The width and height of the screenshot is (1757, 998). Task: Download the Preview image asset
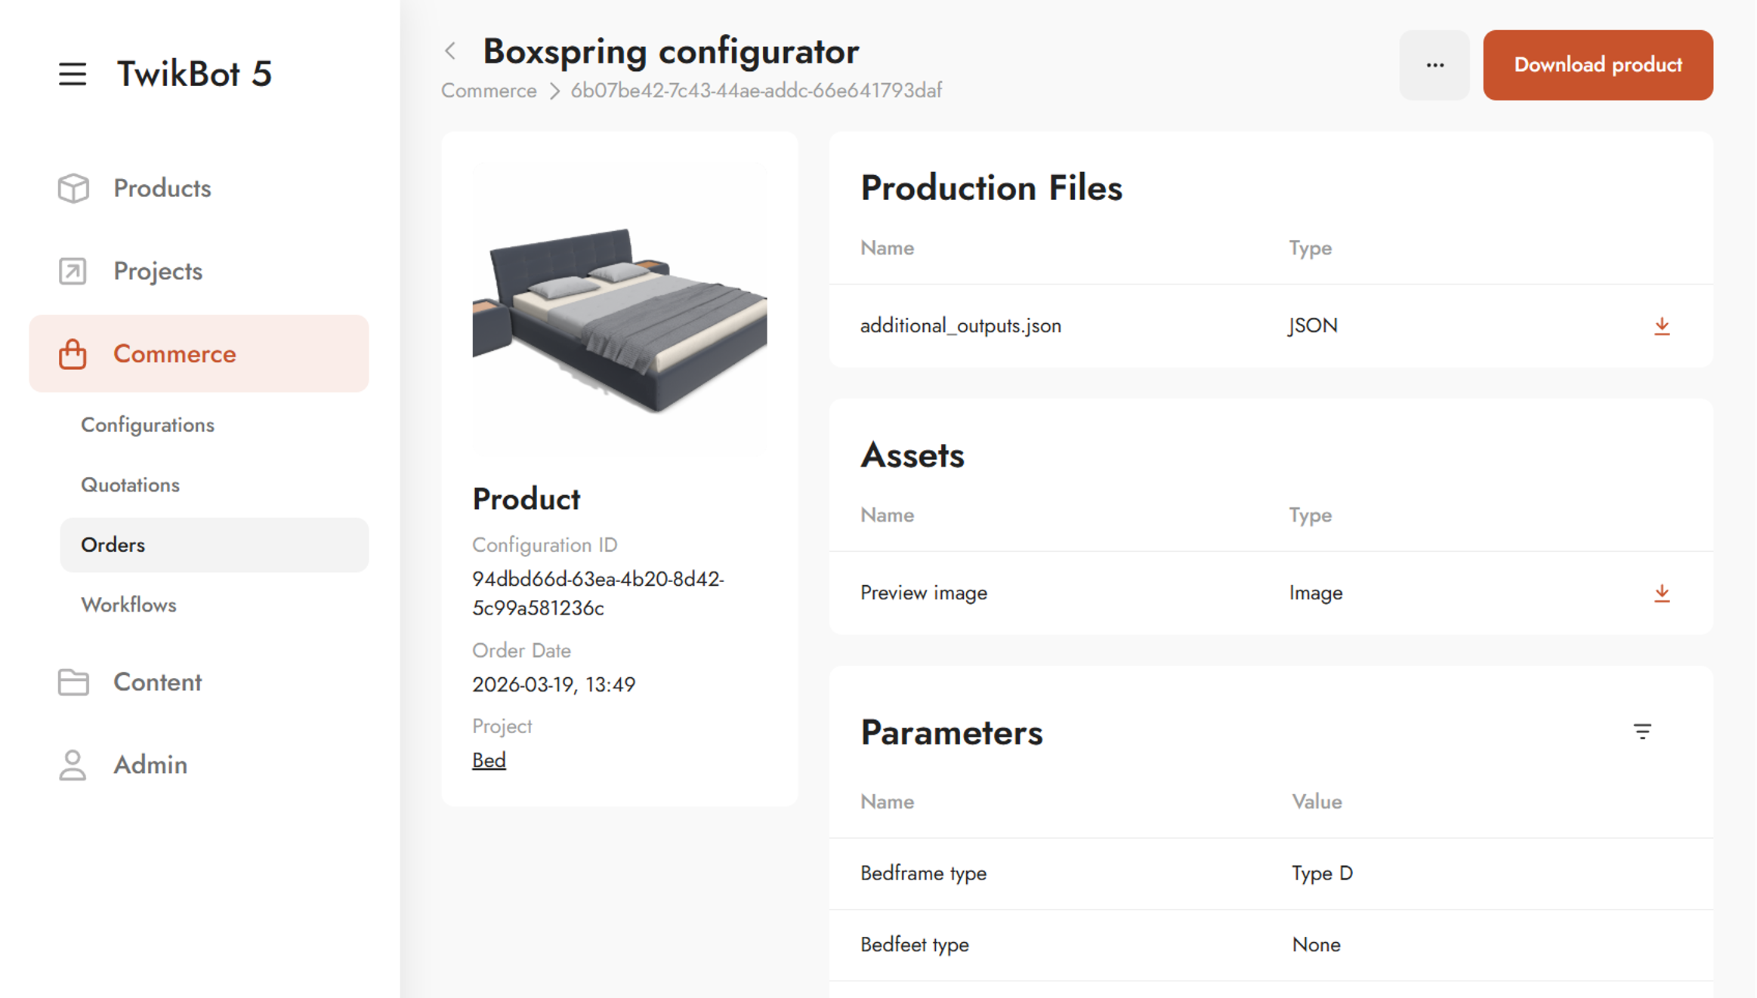[x=1661, y=593]
